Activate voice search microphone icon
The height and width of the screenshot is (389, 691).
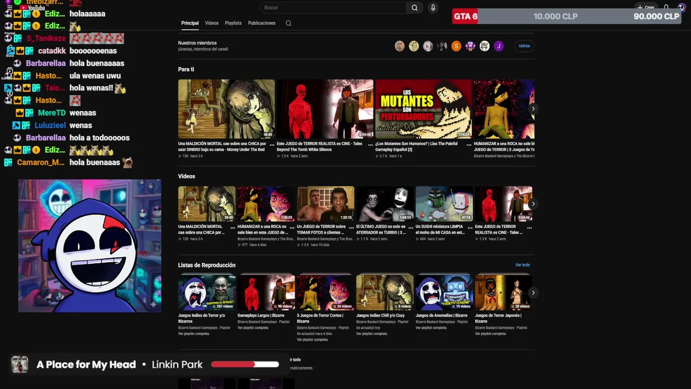pos(432,8)
